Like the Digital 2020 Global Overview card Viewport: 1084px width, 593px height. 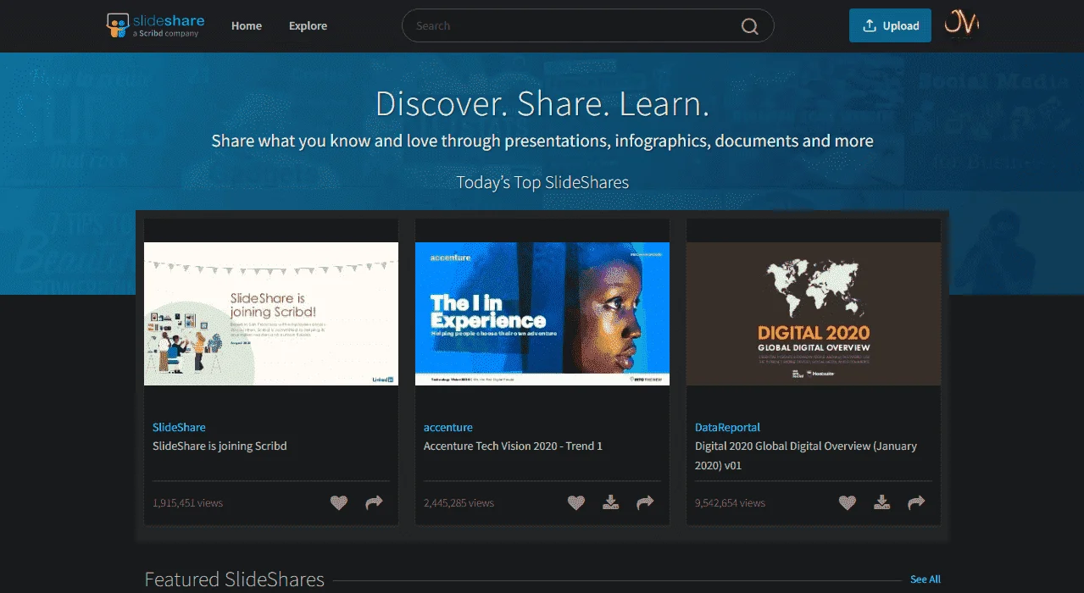click(848, 502)
